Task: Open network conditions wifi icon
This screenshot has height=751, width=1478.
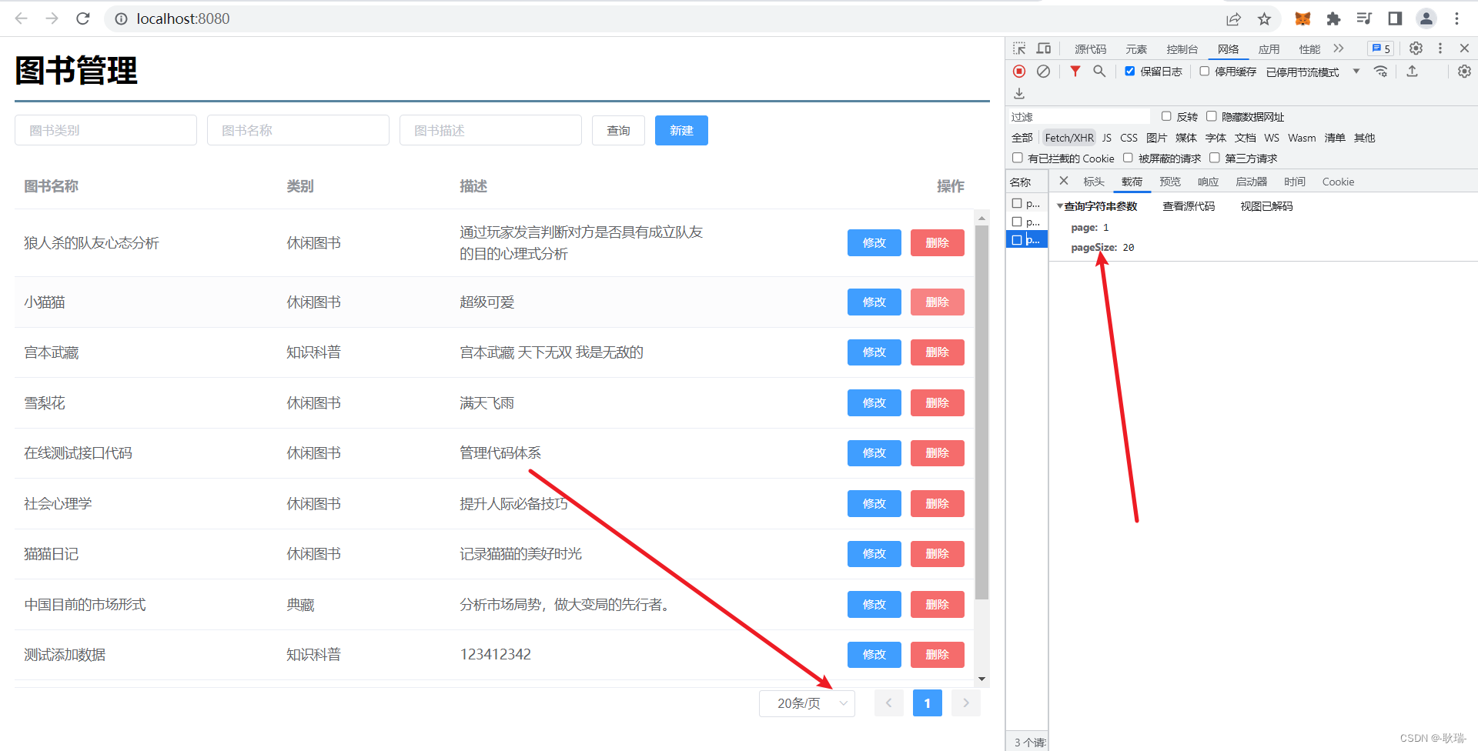Action: pyautogui.click(x=1381, y=72)
